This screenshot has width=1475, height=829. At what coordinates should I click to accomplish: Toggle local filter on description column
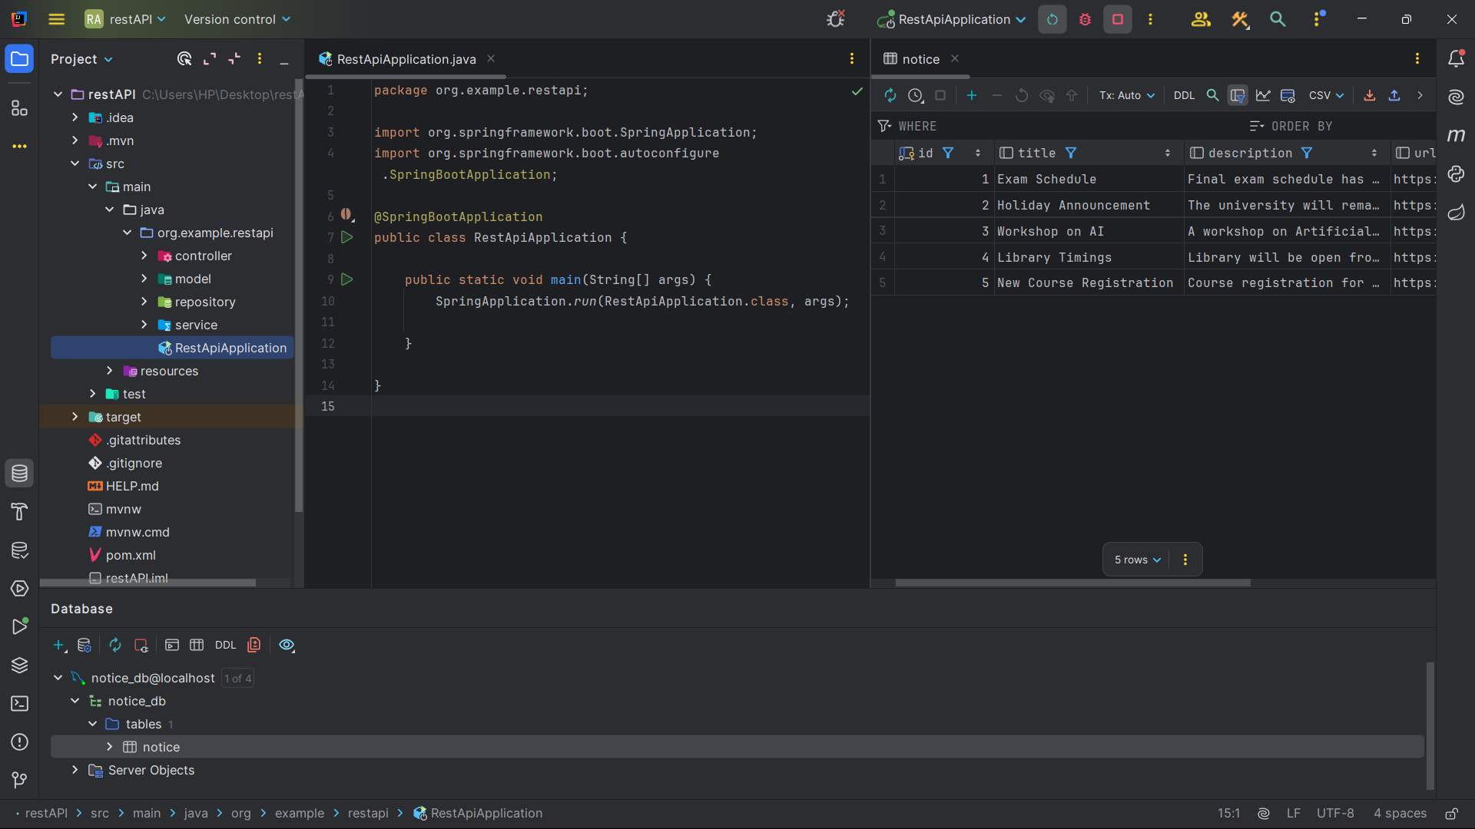pos(1307,153)
